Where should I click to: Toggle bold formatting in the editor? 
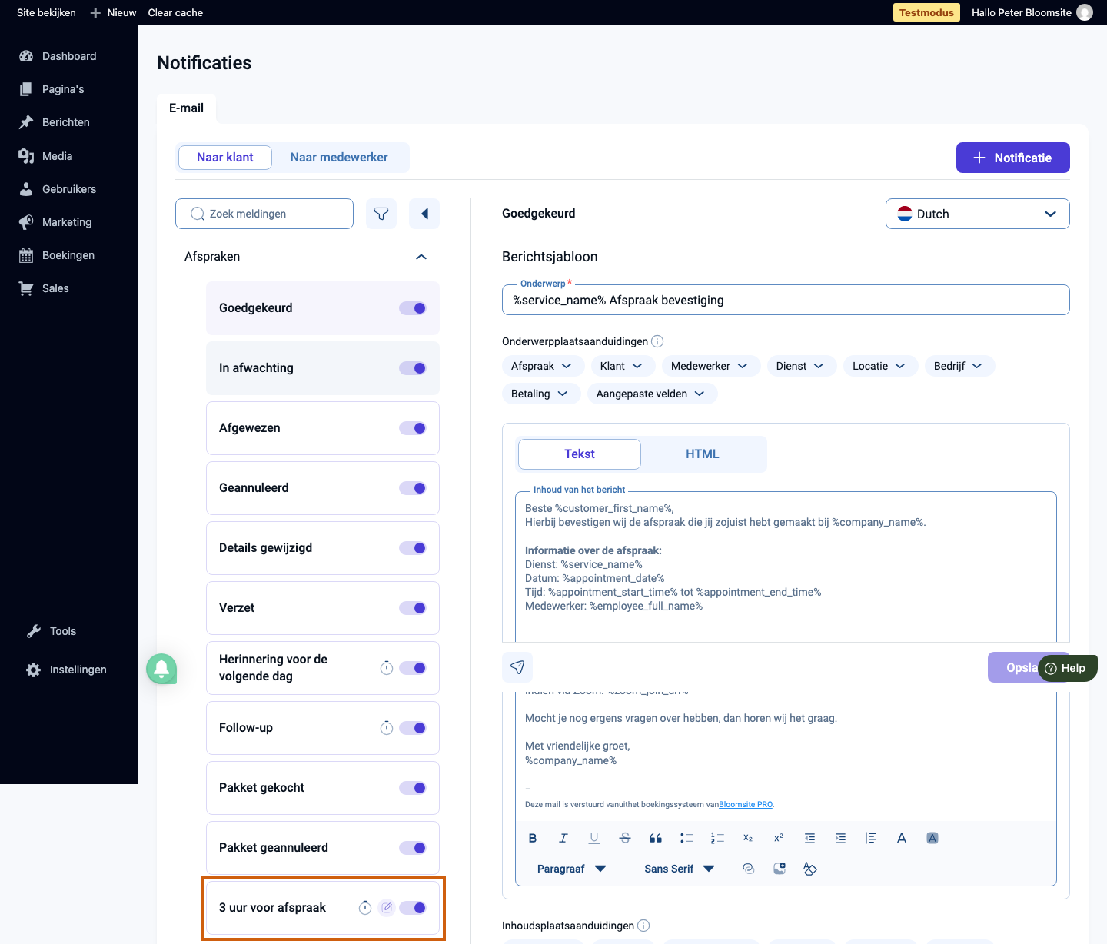[533, 838]
